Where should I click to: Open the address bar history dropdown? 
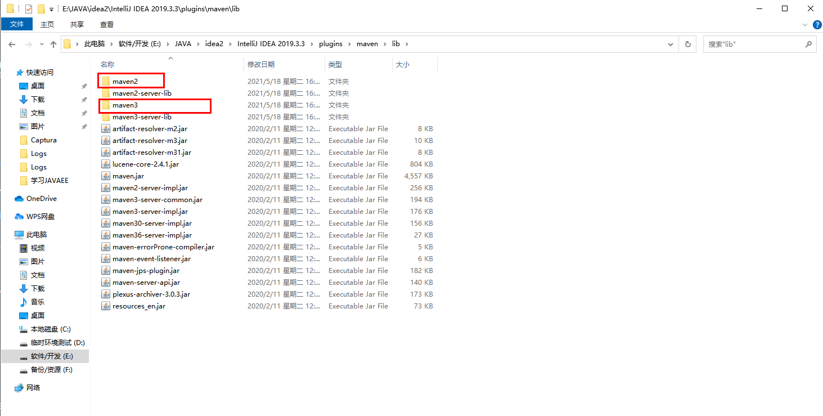[669, 43]
